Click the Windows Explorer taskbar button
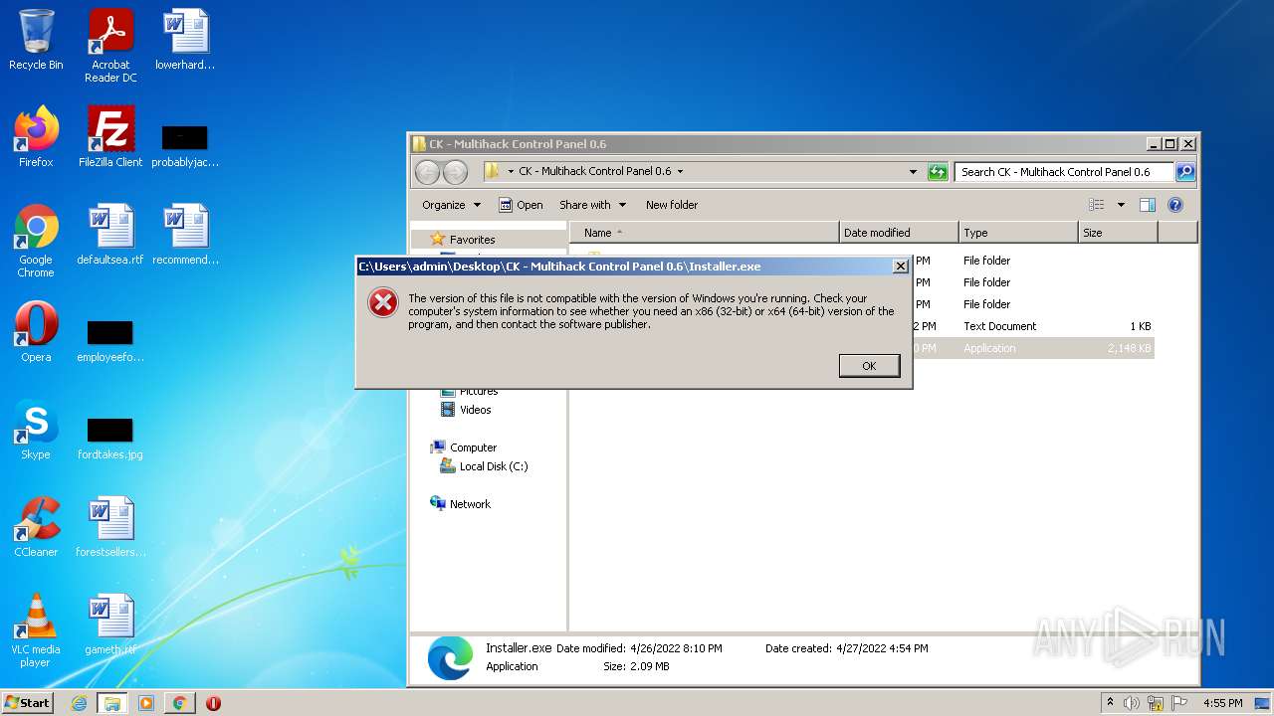Viewport: 1274px width, 716px height. tap(112, 703)
